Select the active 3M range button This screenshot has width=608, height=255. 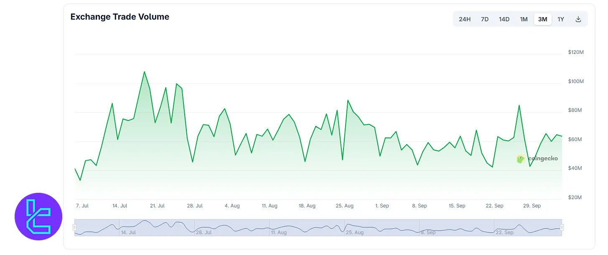click(x=542, y=19)
